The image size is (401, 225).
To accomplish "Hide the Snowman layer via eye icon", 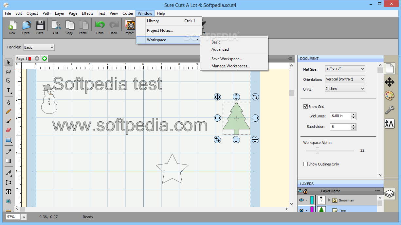I will (301, 200).
